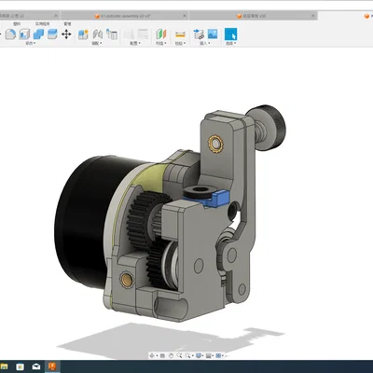
Task: Expand the 选择 (Select) dropdown
Action: 230,43
